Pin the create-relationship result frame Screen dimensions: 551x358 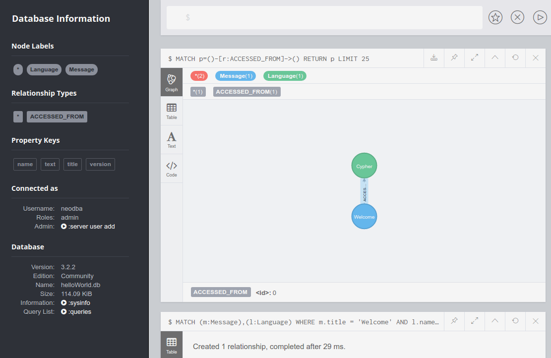[454, 321]
